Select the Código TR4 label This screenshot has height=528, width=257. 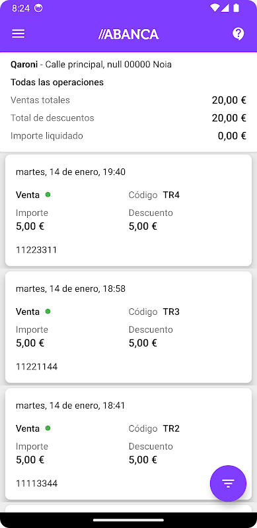(x=154, y=195)
